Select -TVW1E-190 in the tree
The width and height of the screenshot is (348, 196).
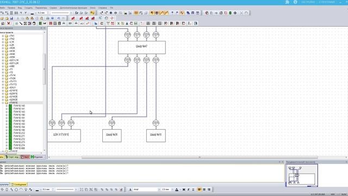(19, 115)
